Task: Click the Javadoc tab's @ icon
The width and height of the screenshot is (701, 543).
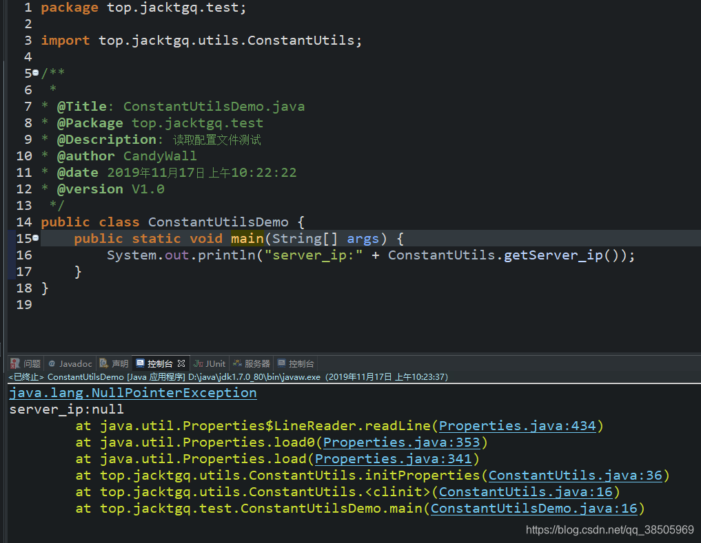Action: (52, 363)
